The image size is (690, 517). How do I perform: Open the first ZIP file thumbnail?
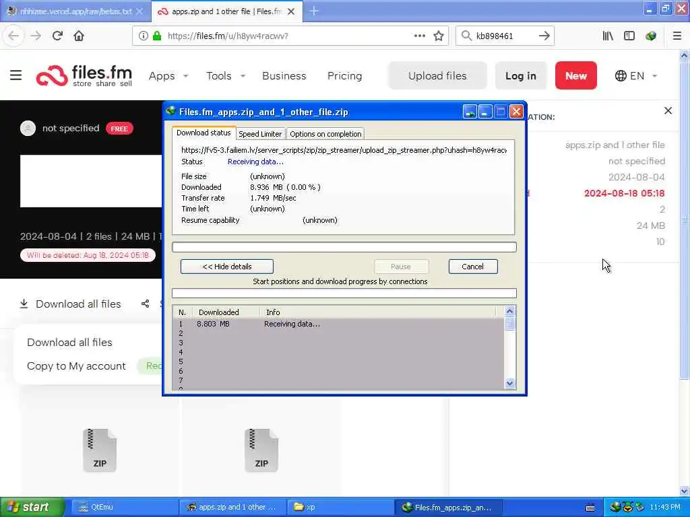pyautogui.click(x=100, y=450)
